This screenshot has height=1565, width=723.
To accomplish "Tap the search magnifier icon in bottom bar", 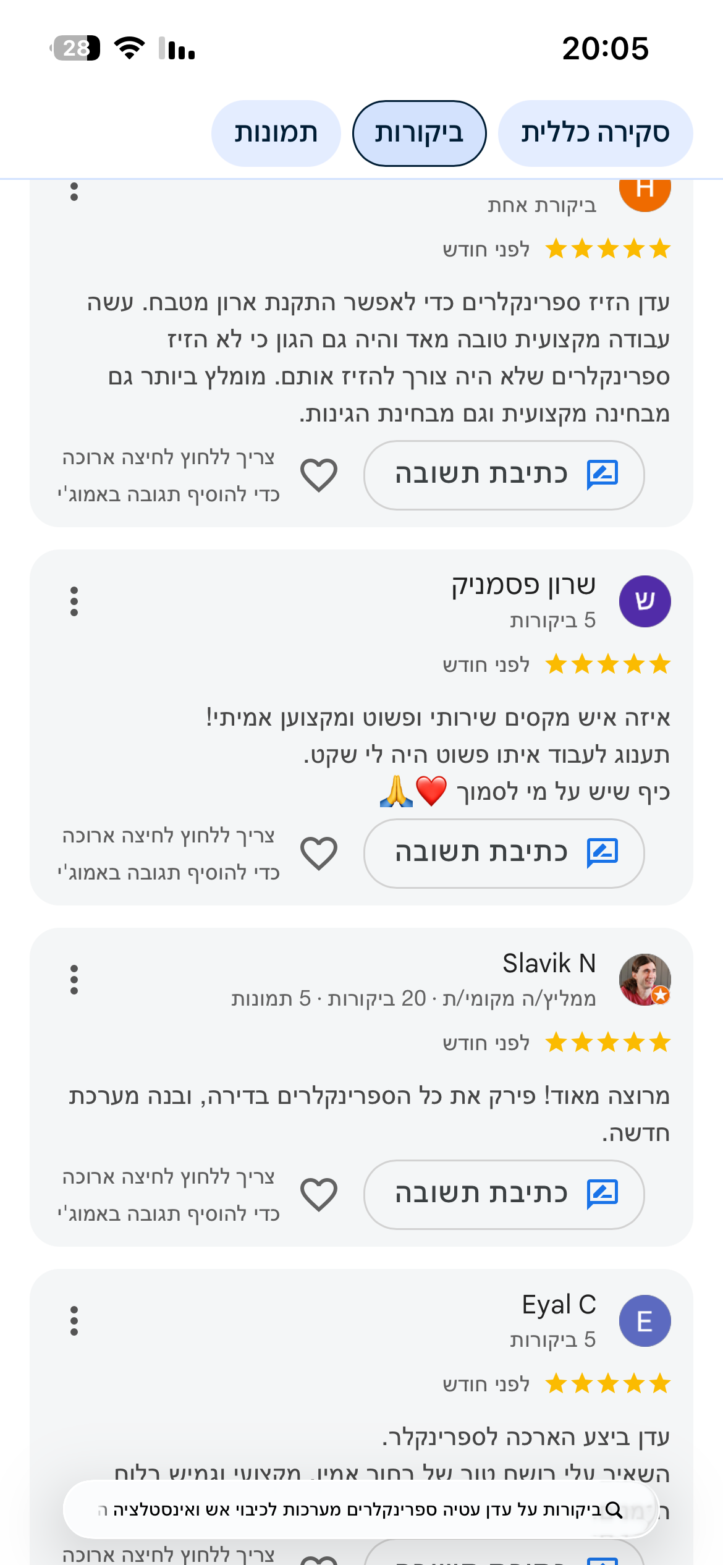I will 614,1510.
